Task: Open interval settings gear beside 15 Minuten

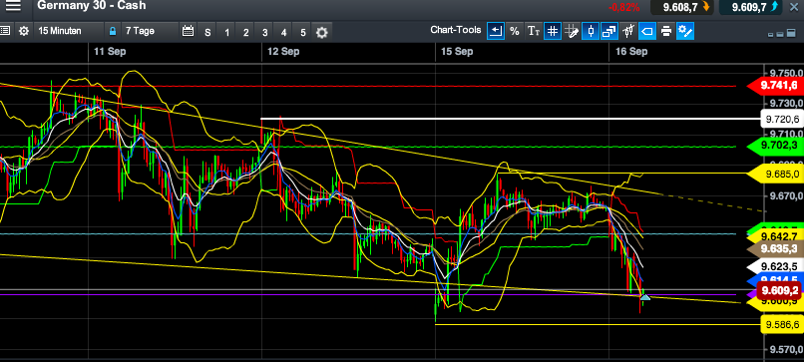Action: pyautogui.click(x=24, y=31)
